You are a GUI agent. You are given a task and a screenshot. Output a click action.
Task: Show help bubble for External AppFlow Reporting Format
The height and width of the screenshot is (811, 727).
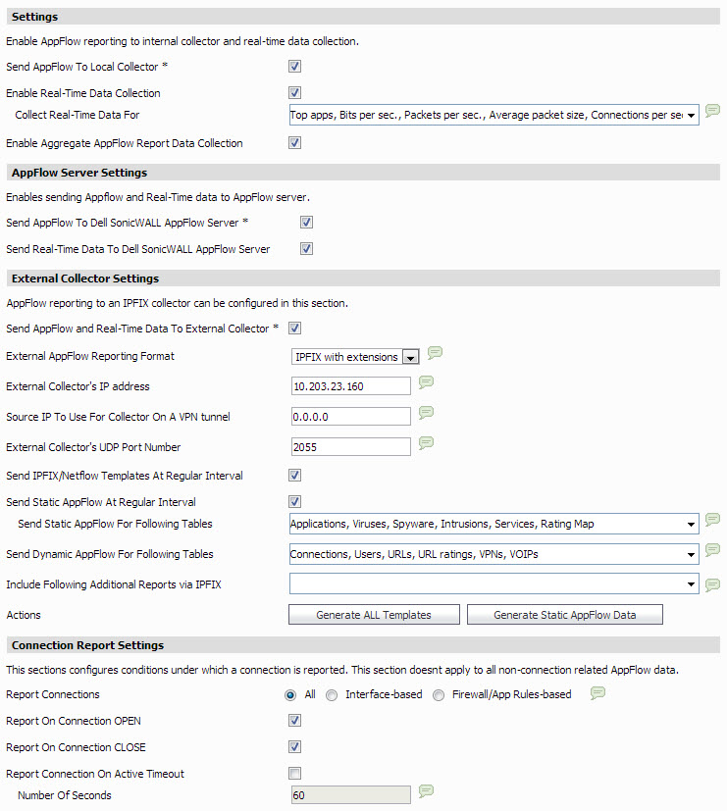[x=435, y=353]
